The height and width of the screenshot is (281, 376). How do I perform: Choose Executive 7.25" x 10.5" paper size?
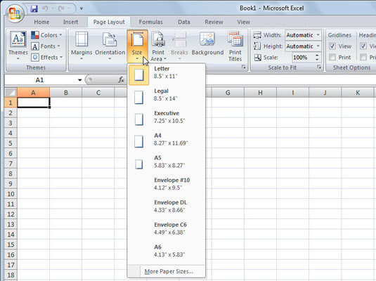(167, 119)
